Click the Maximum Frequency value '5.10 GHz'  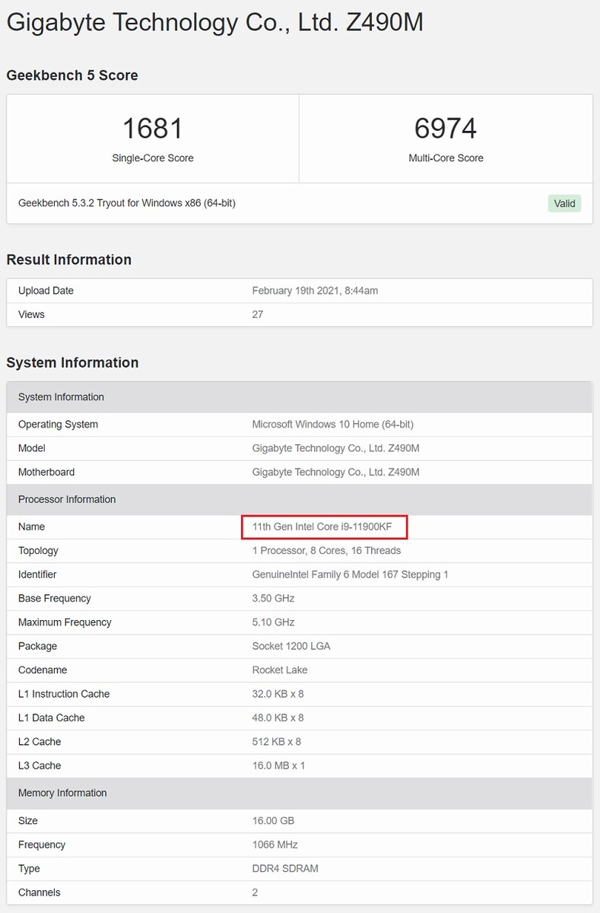tap(273, 622)
